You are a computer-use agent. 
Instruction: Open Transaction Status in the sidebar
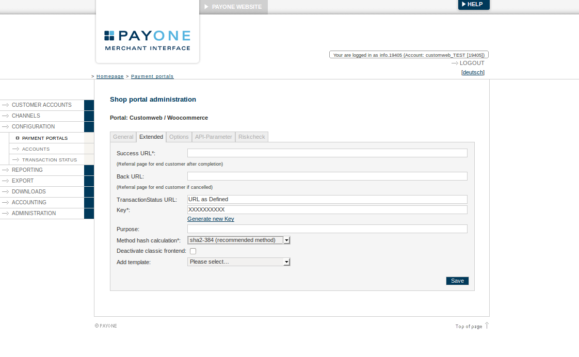49,160
